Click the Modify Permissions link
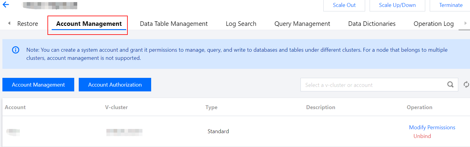This screenshot has height=147, width=470. [x=432, y=127]
